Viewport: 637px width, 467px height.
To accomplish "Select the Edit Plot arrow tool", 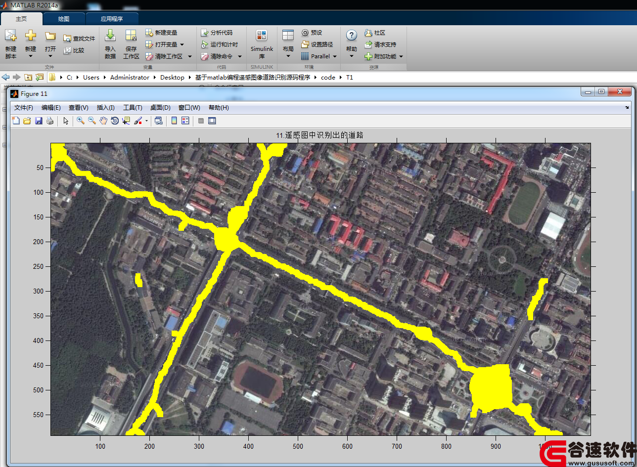I will point(66,121).
